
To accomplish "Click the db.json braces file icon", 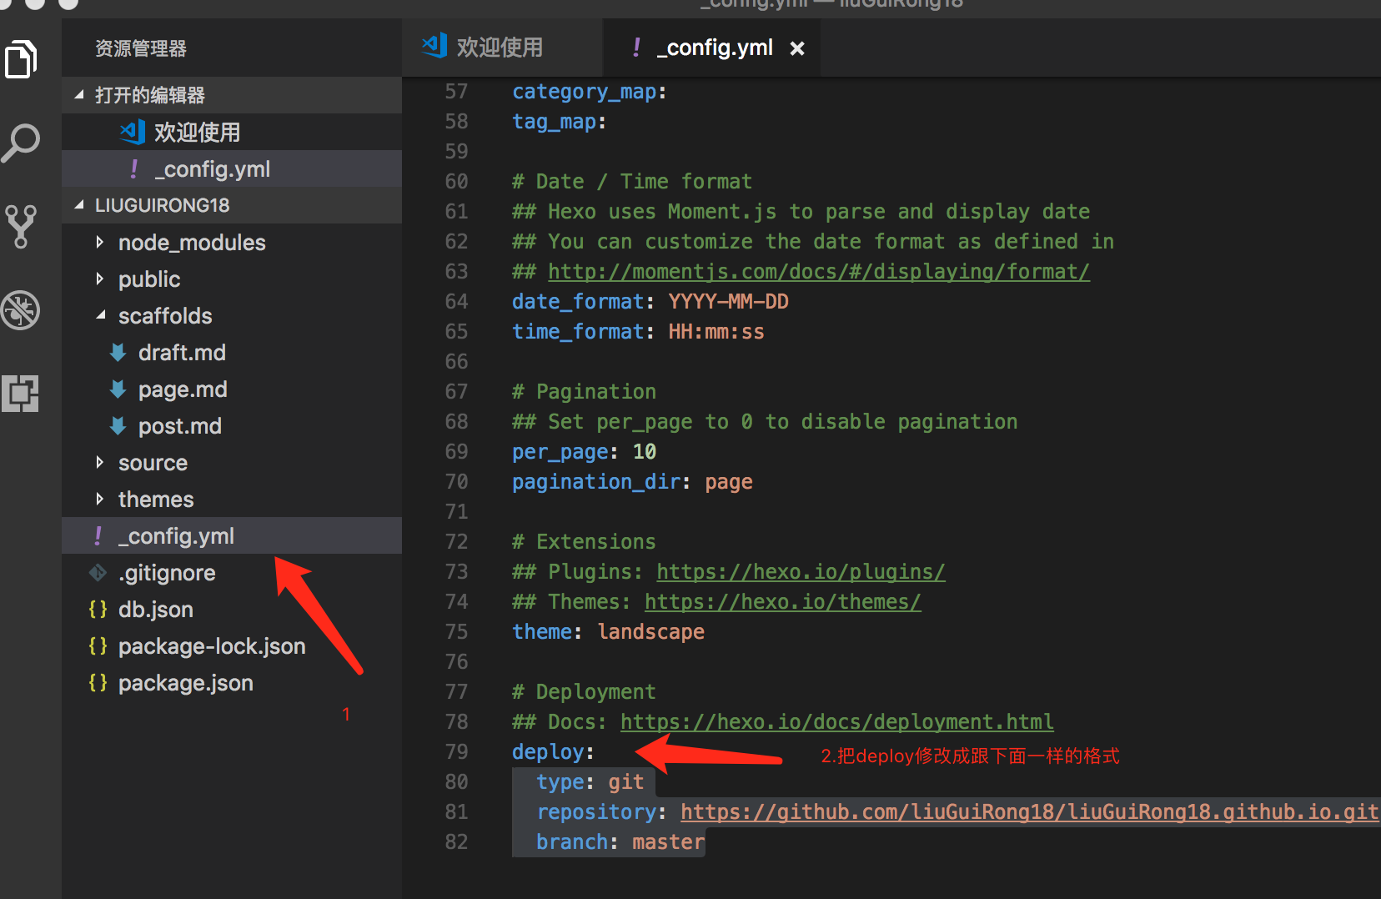I will click(98, 610).
